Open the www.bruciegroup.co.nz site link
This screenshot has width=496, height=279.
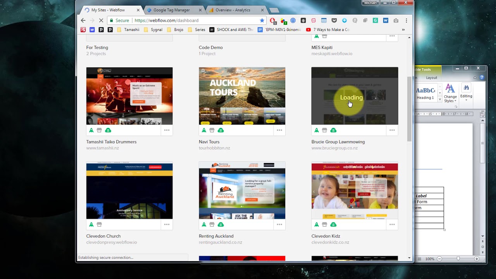(334, 148)
